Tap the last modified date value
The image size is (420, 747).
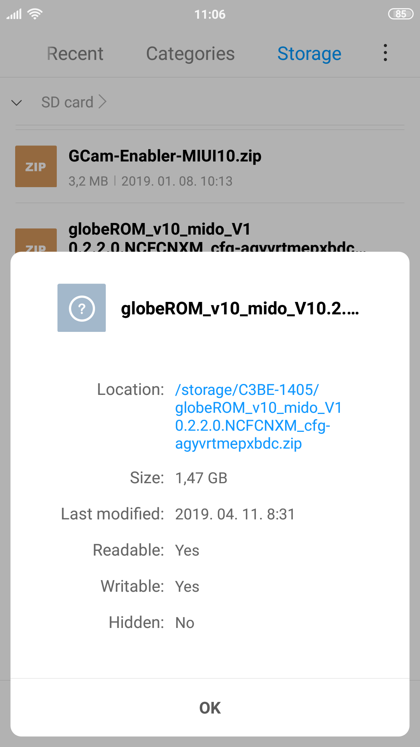(235, 514)
